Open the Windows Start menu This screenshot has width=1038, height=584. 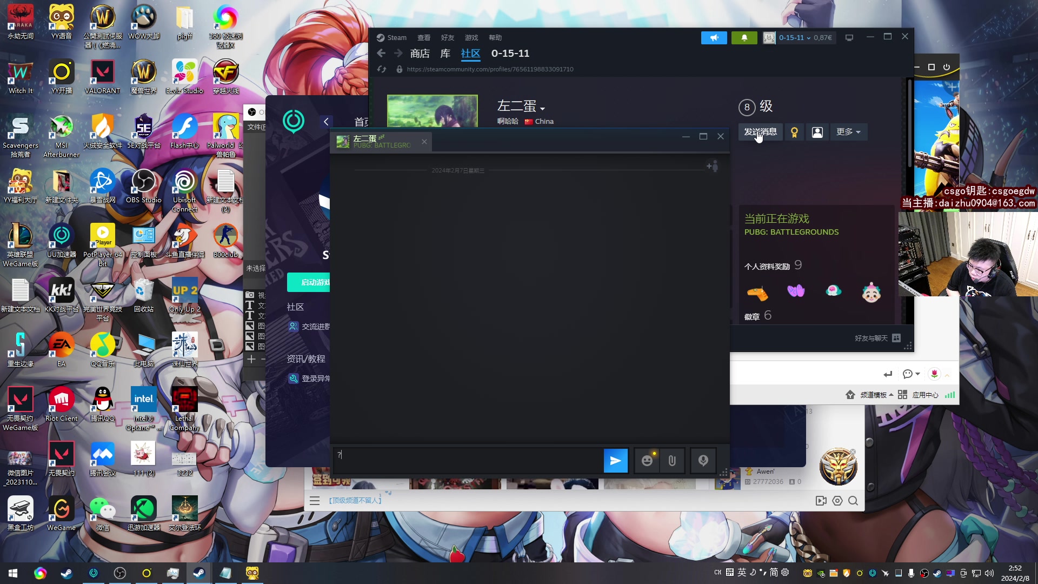[13, 573]
